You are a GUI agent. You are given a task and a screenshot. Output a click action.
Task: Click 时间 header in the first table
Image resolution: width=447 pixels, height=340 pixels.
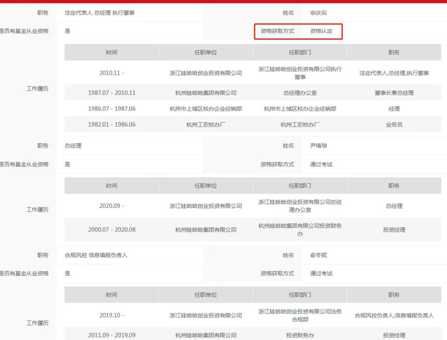point(111,52)
